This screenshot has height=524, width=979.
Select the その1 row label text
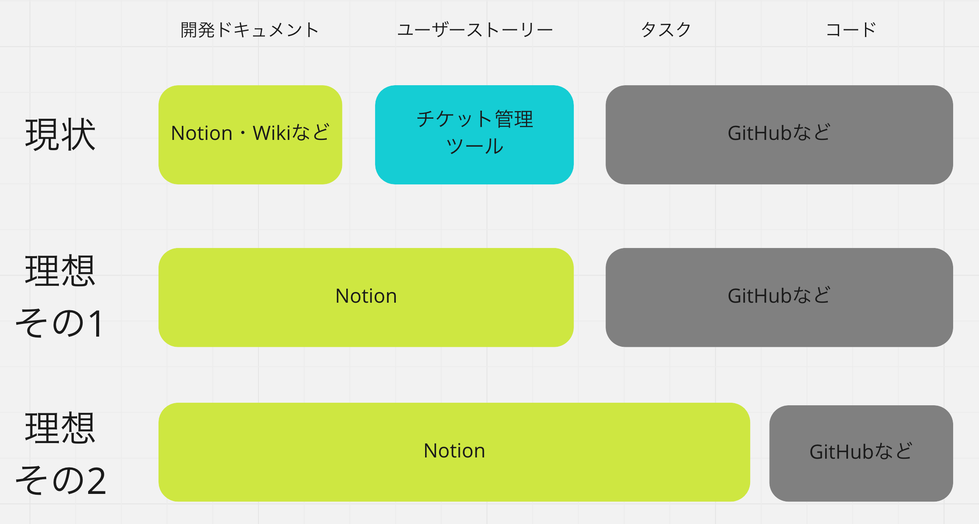[x=60, y=323]
